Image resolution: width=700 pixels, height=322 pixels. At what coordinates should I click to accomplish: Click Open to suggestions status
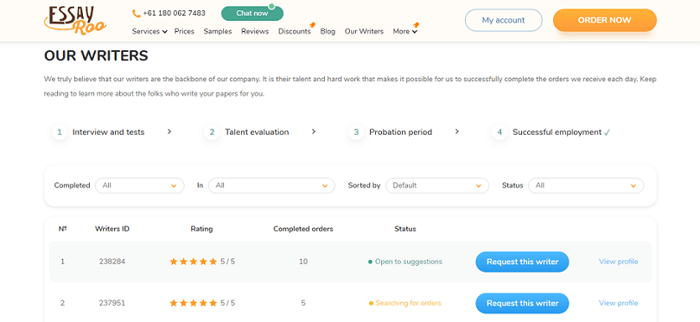pos(405,262)
